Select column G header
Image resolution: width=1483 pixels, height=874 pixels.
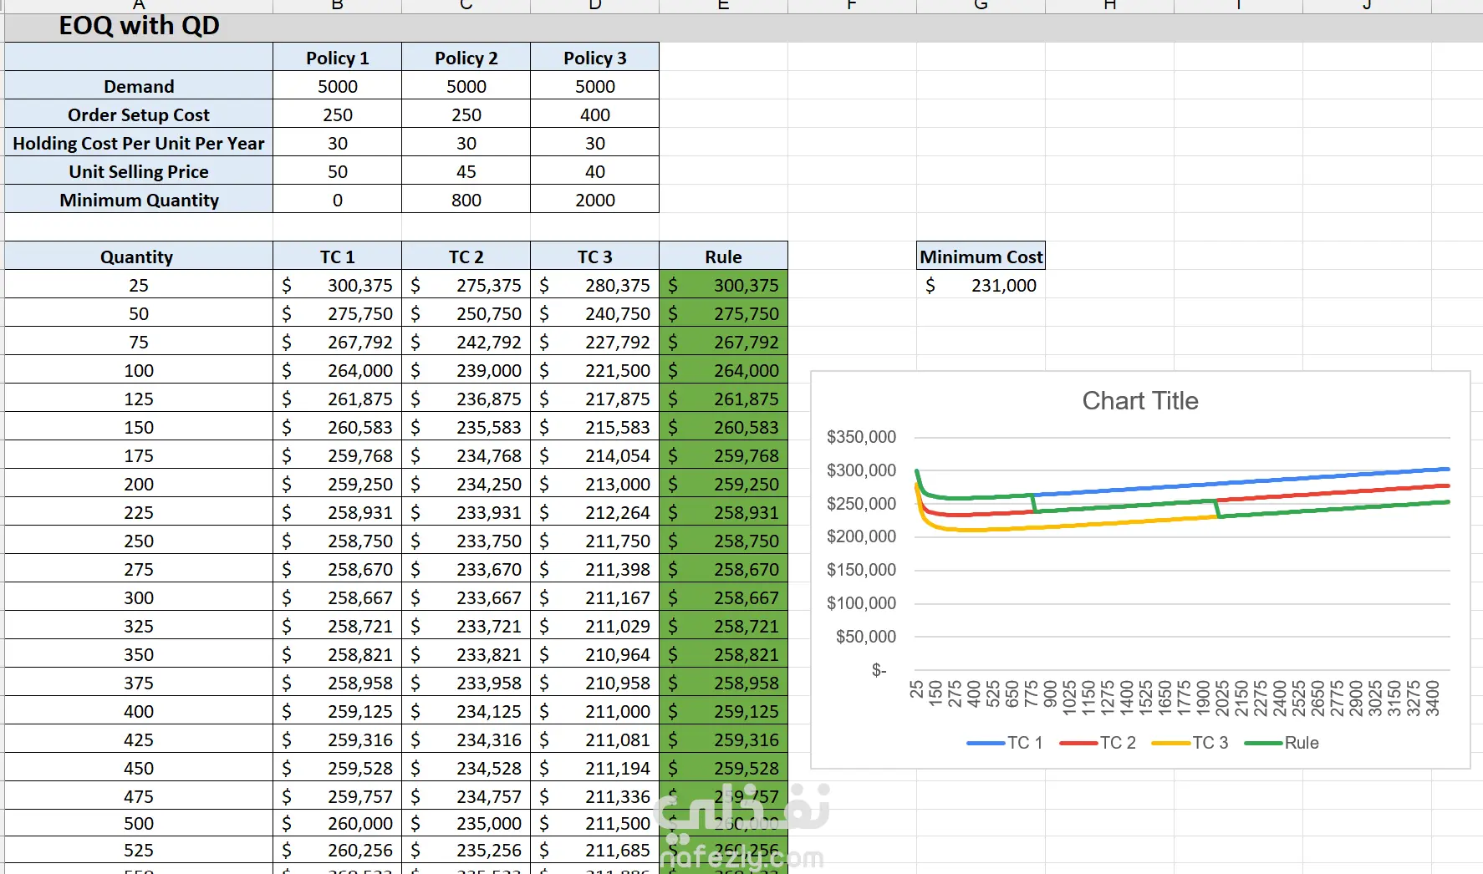(x=981, y=5)
